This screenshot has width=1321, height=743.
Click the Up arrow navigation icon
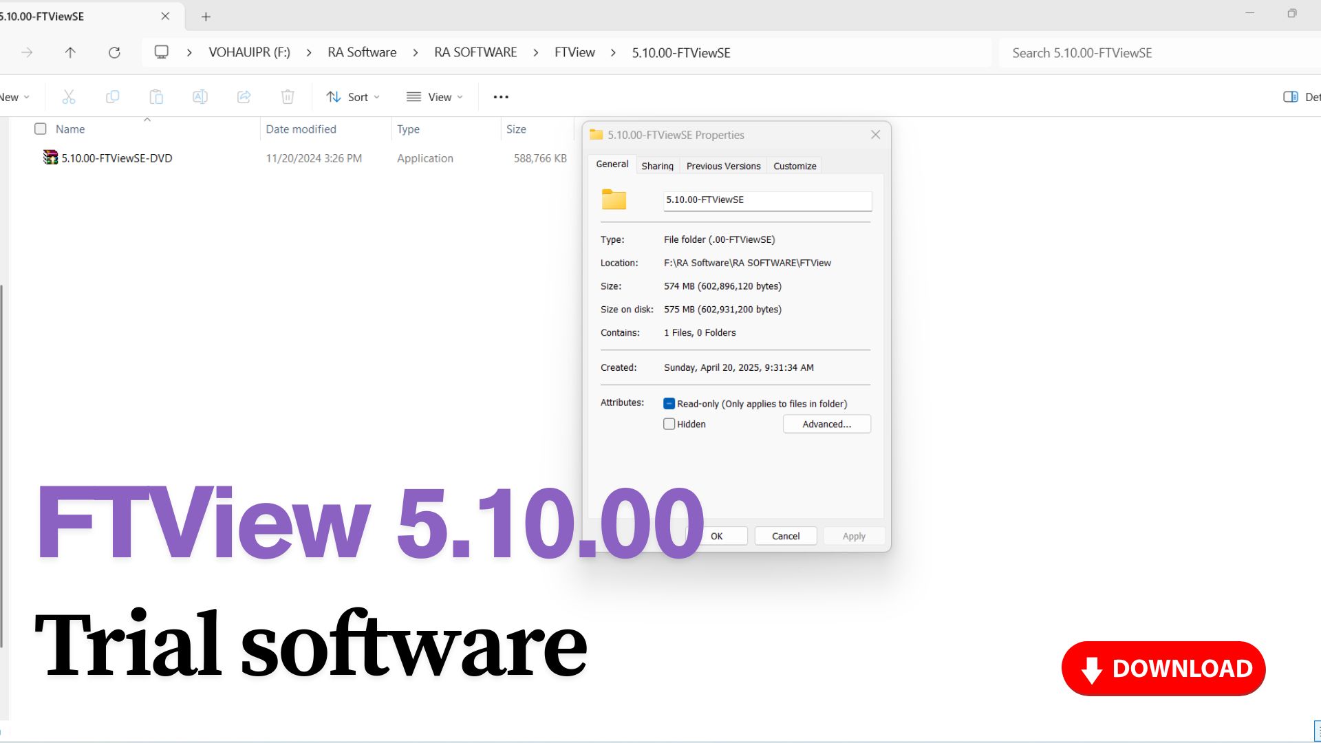click(x=70, y=52)
